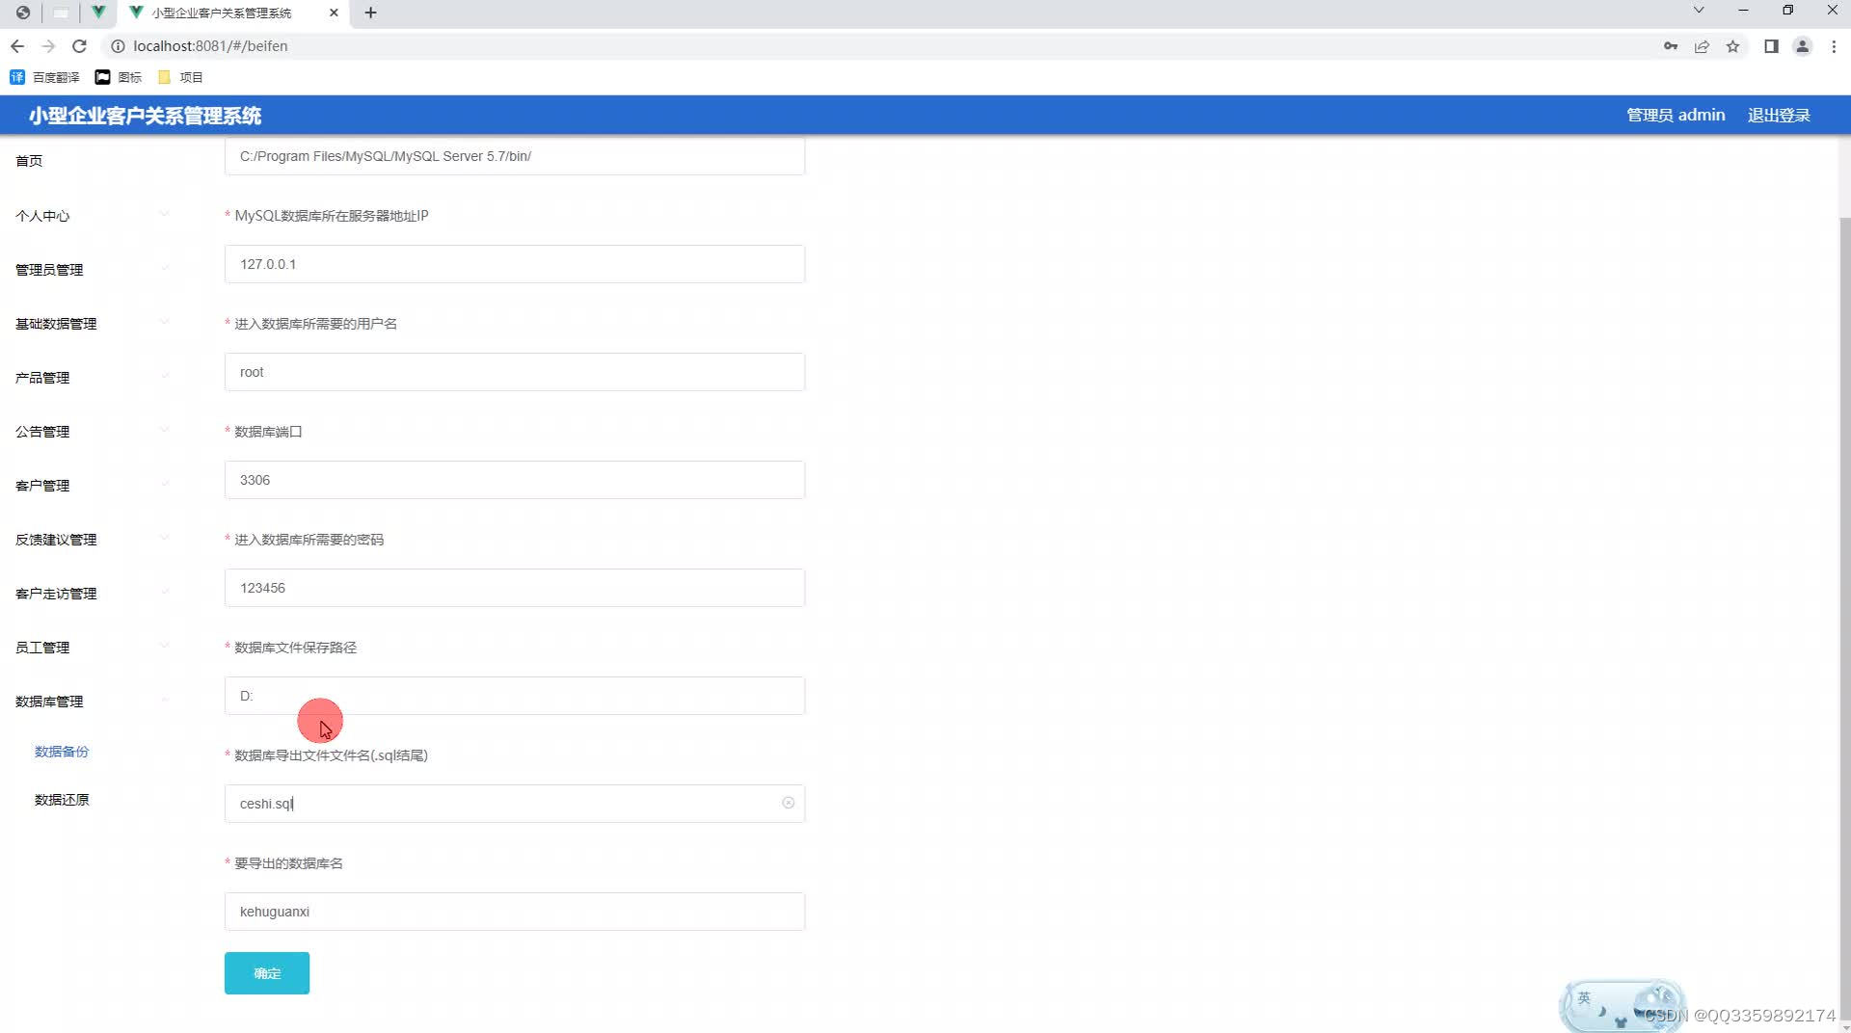Screen dimensions: 1851x1033
Task: View site information icon in address bar
Action: pyautogui.click(x=118, y=46)
